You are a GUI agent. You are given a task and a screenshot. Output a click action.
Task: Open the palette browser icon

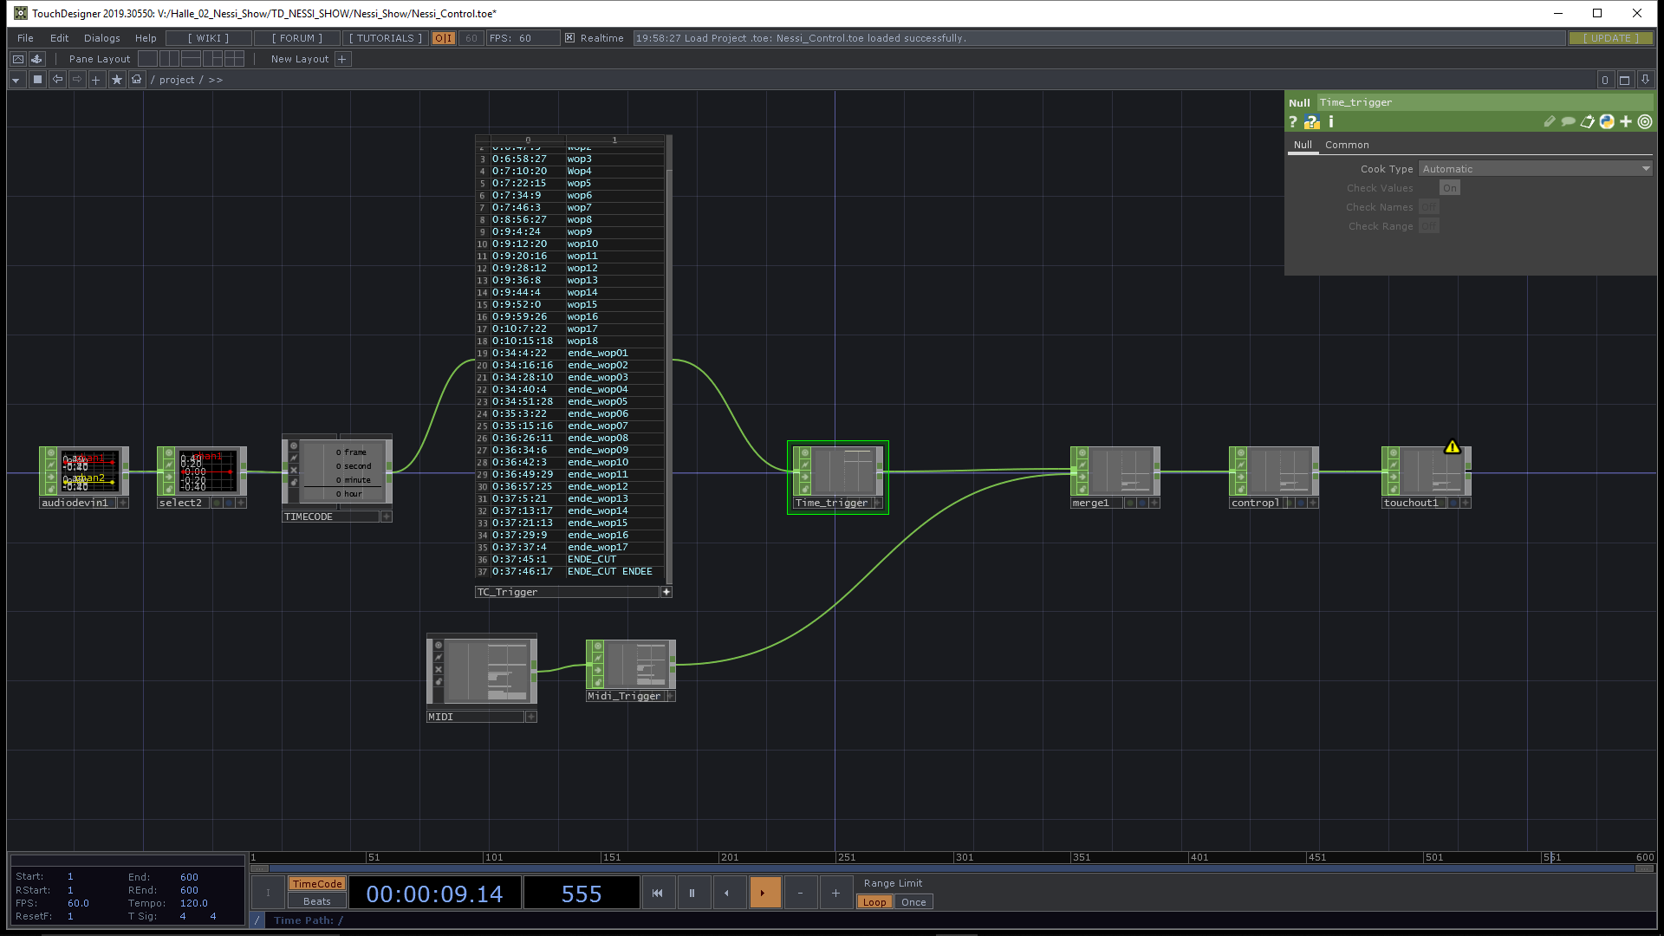pyautogui.click(x=36, y=59)
